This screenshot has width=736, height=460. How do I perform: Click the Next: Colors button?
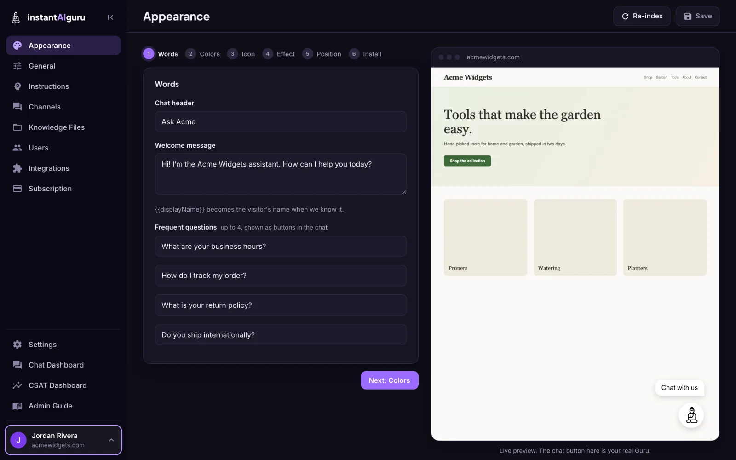[389, 380]
